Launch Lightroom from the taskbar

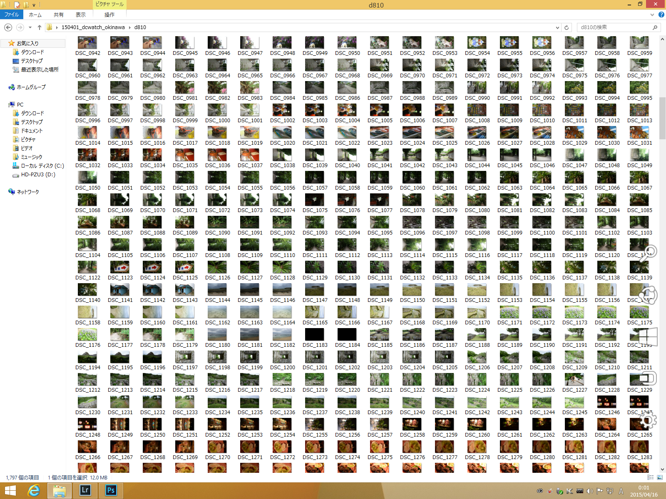click(x=85, y=490)
